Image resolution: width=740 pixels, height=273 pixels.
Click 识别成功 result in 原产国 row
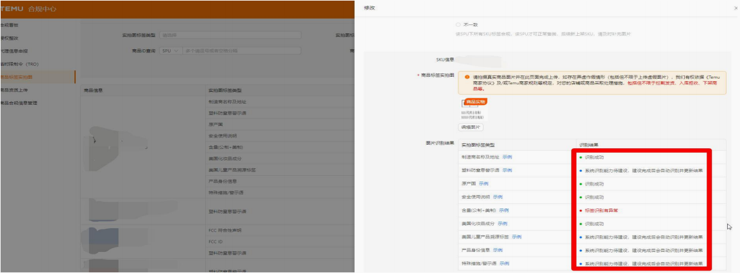coord(594,184)
